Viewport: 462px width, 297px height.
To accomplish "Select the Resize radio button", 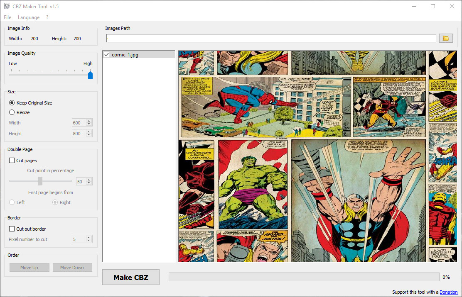I will click(12, 112).
